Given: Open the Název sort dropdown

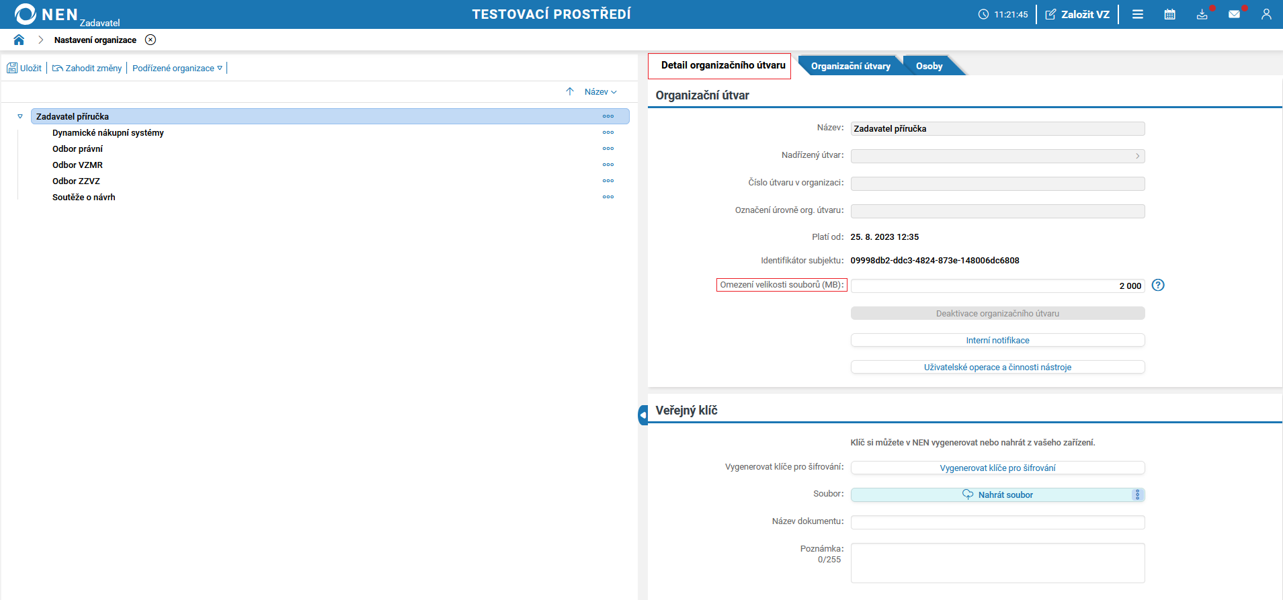Looking at the screenshot, I should [x=601, y=92].
